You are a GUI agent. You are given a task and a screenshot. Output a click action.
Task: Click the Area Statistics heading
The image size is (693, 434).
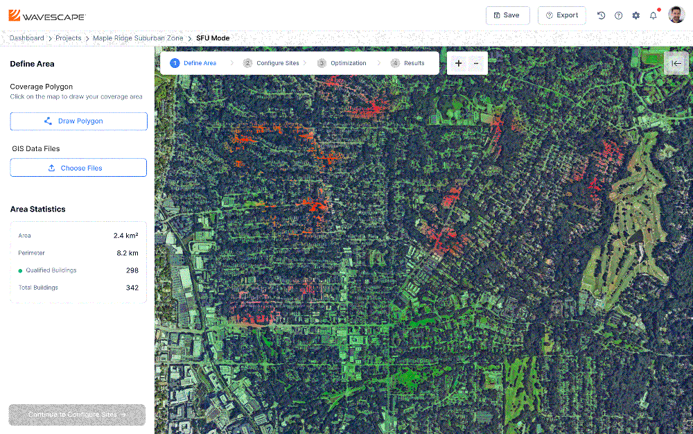tap(37, 209)
